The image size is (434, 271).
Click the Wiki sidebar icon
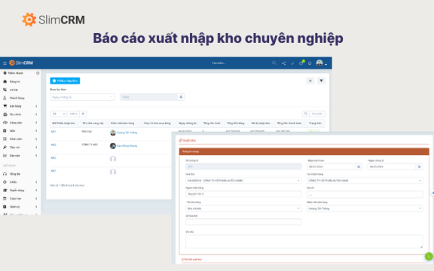click(x=5, y=130)
